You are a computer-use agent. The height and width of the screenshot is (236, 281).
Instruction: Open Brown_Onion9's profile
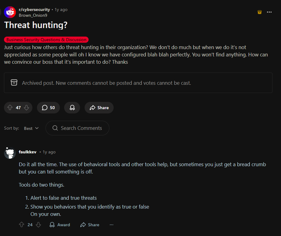[33, 15]
